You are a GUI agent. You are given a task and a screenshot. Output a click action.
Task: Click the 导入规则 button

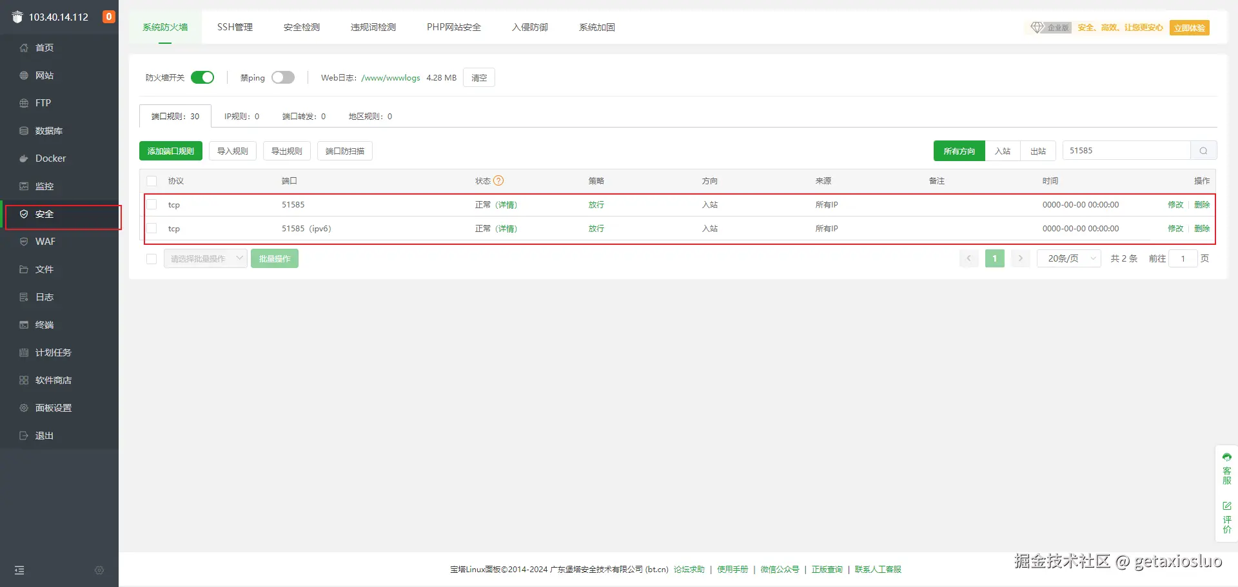pos(233,151)
